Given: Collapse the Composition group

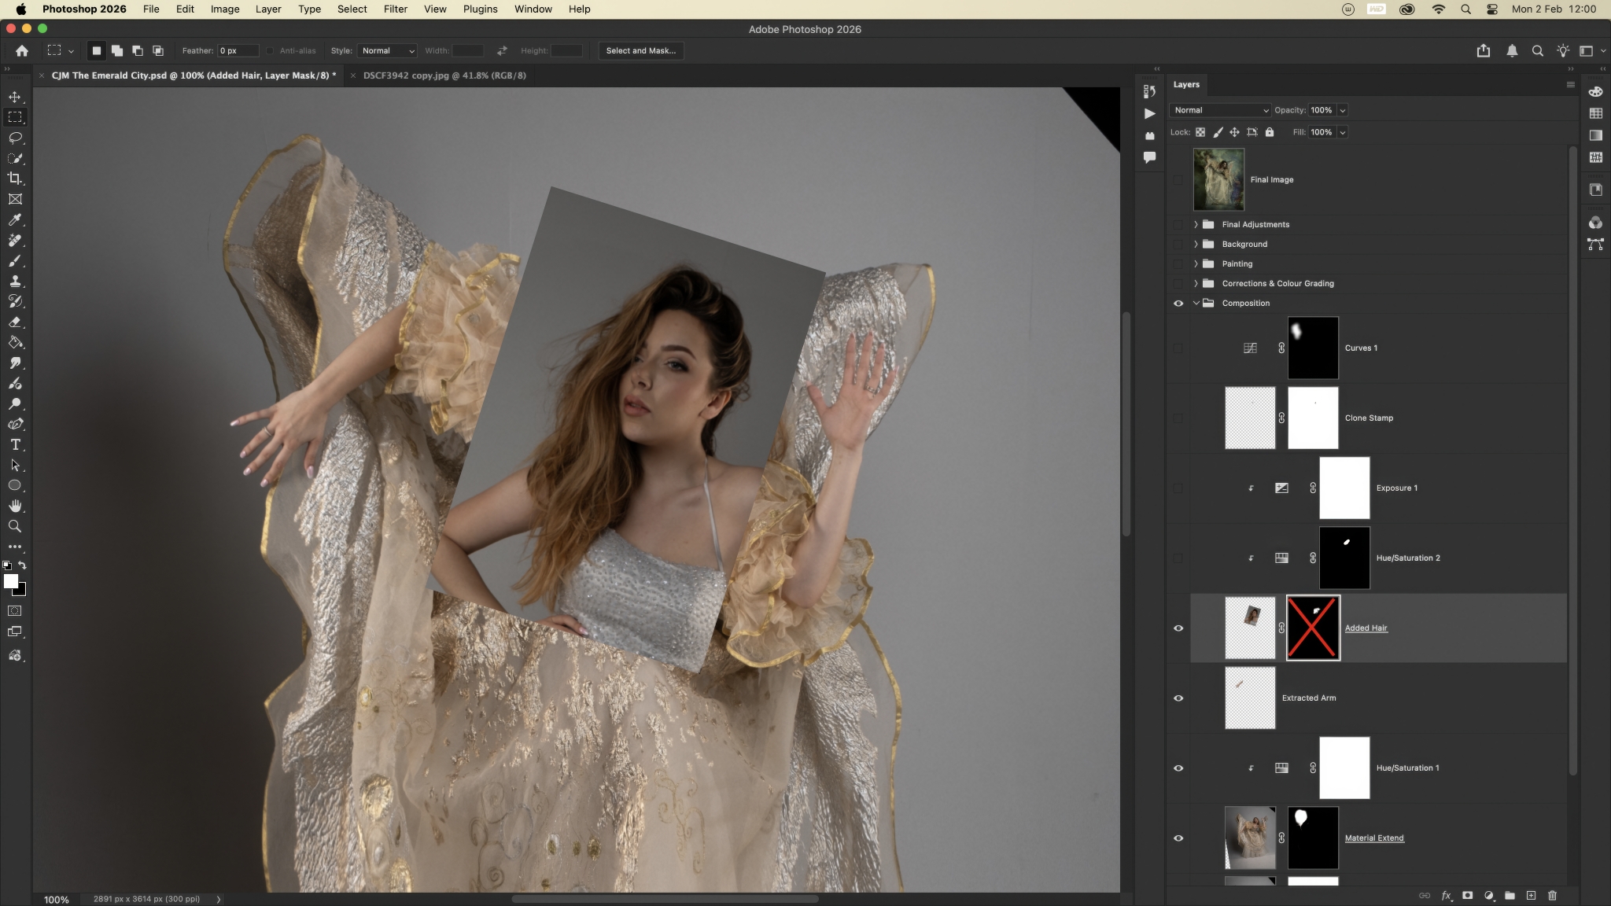Looking at the screenshot, I should tap(1196, 303).
